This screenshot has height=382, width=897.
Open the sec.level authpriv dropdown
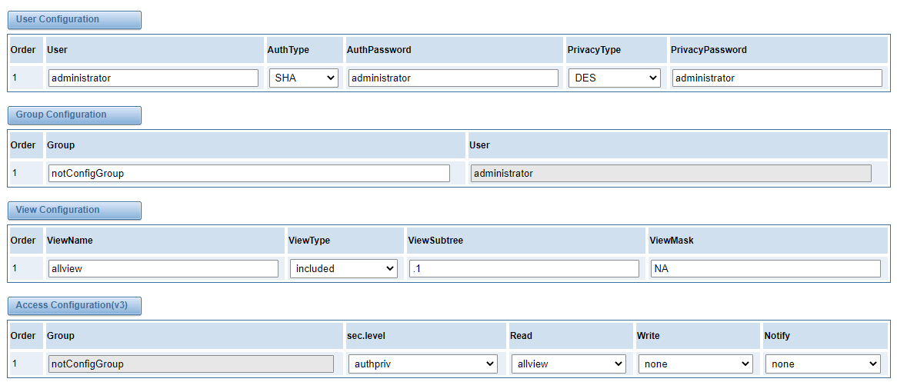click(423, 364)
